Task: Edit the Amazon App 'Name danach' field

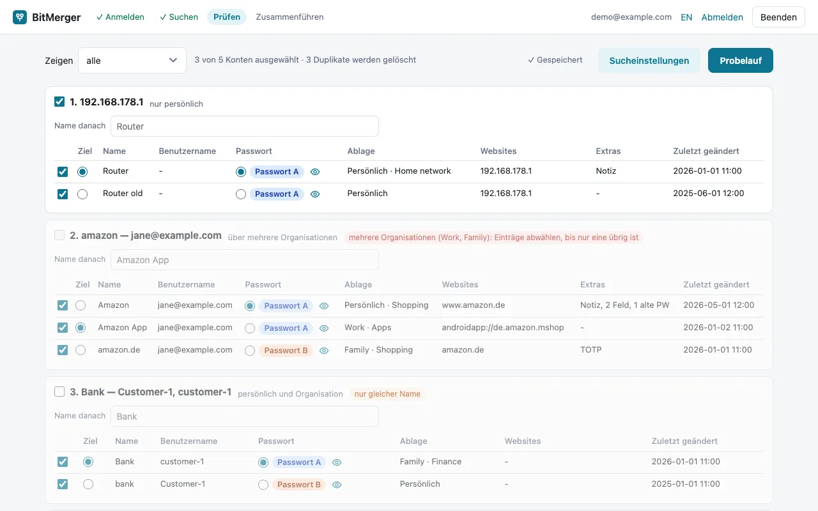Action: (245, 259)
